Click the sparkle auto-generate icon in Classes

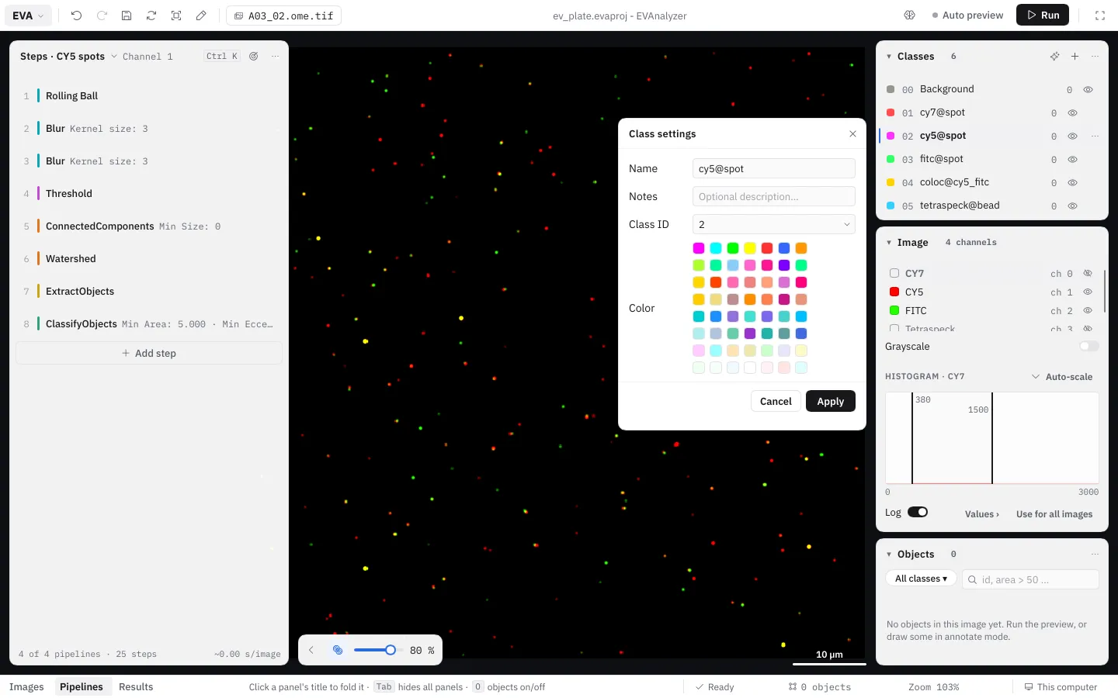point(1054,56)
